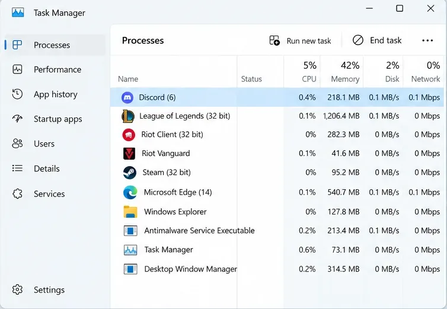Click the Startup apps gauge icon
The width and height of the screenshot is (447, 309).
point(17,119)
